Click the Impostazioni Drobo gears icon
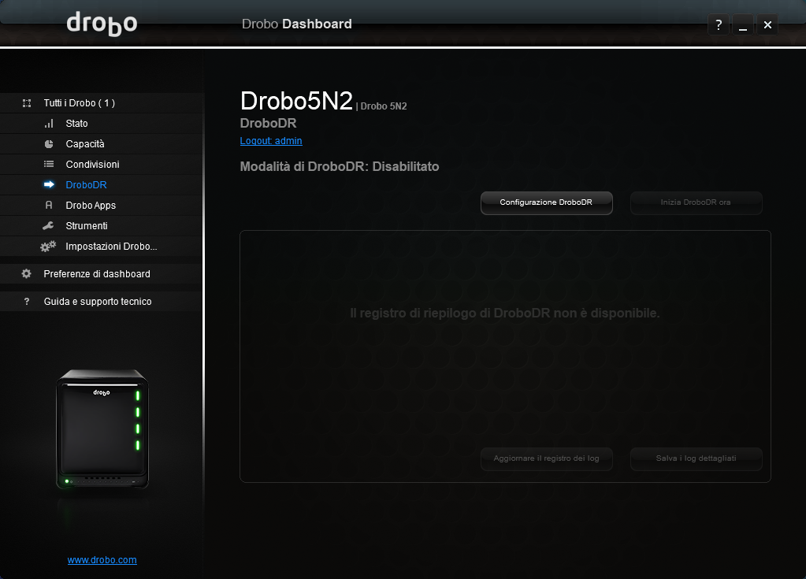 (49, 247)
